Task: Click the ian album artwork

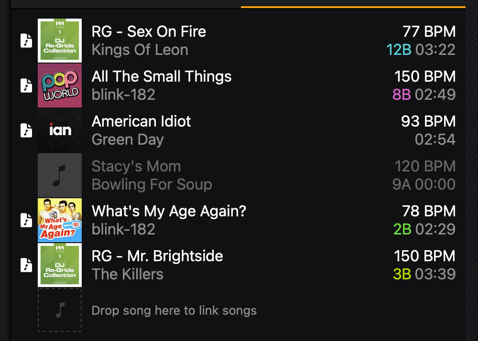Action: (x=60, y=130)
